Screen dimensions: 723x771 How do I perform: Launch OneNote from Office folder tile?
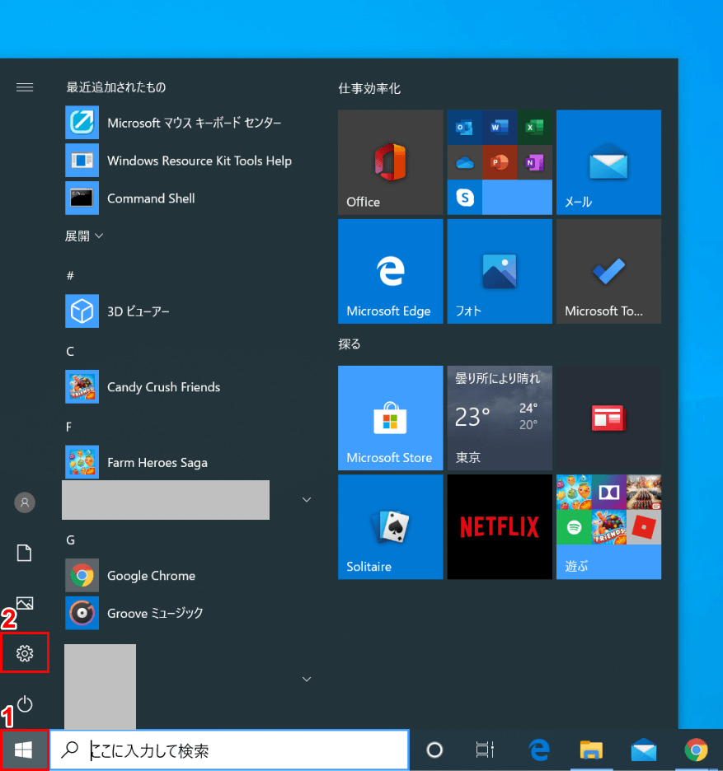534,162
